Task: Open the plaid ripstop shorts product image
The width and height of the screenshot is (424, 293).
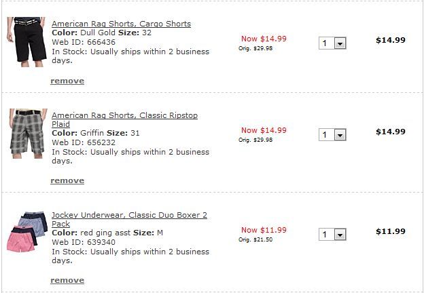Action: tap(29, 133)
